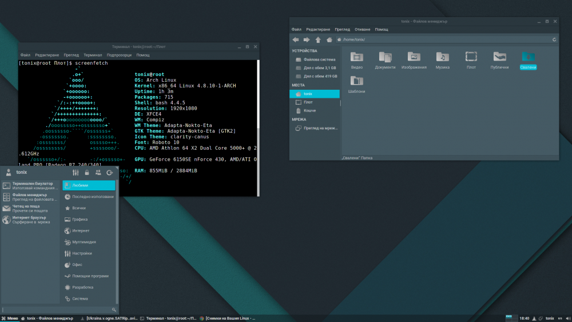The height and width of the screenshot is (322, 572).
Task: Select Помощни програми category
Action: (89, 276)
